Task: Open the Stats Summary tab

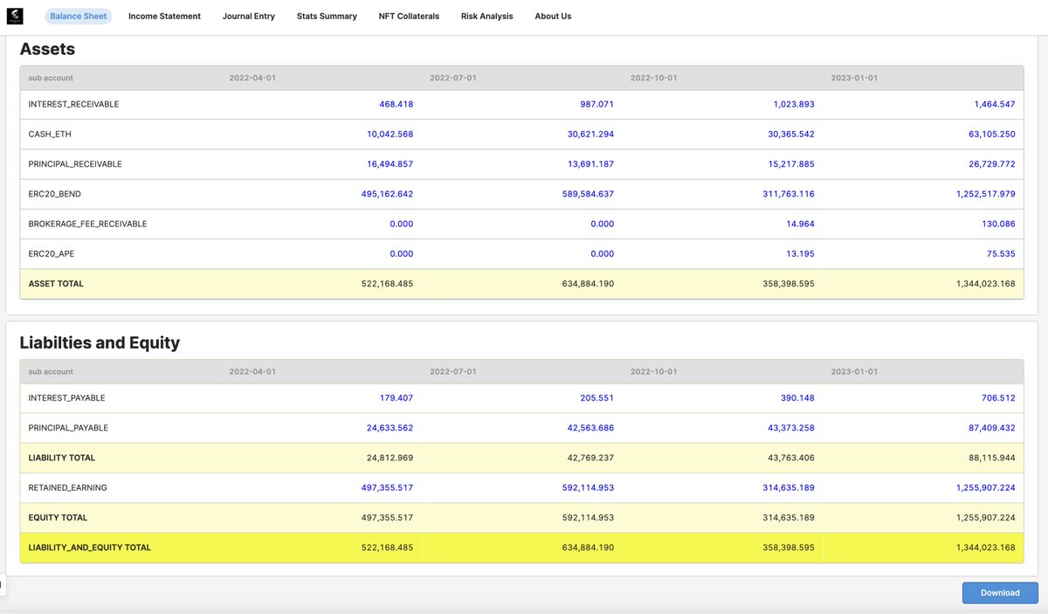Action: click(x=327, y=16)
